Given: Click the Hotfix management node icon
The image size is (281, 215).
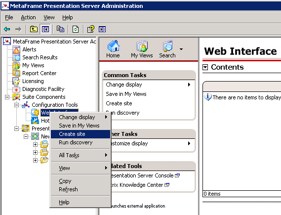Looking at the screenshot, I should point(35,121).
